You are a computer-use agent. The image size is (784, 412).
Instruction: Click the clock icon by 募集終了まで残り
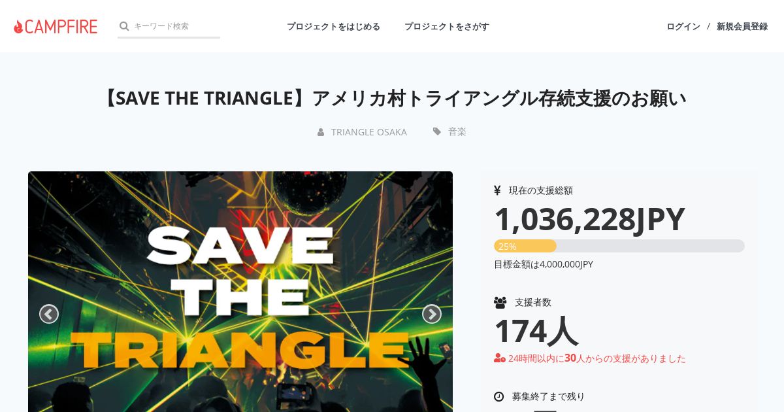point(499,396)
